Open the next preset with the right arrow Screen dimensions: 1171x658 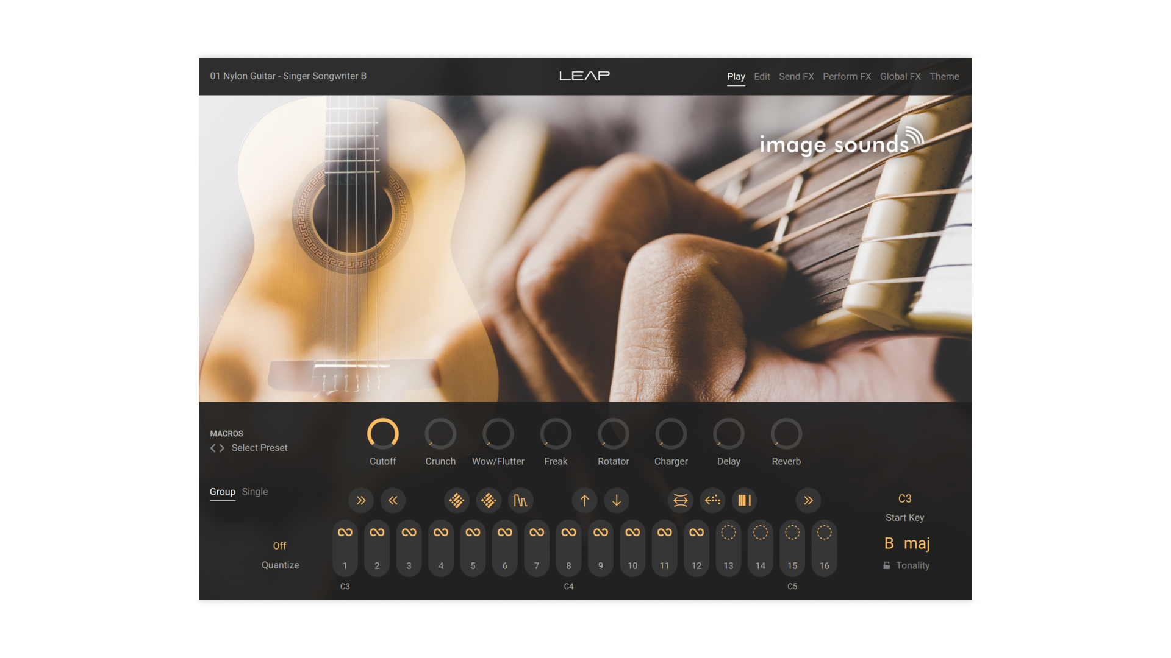click(222, 448)
